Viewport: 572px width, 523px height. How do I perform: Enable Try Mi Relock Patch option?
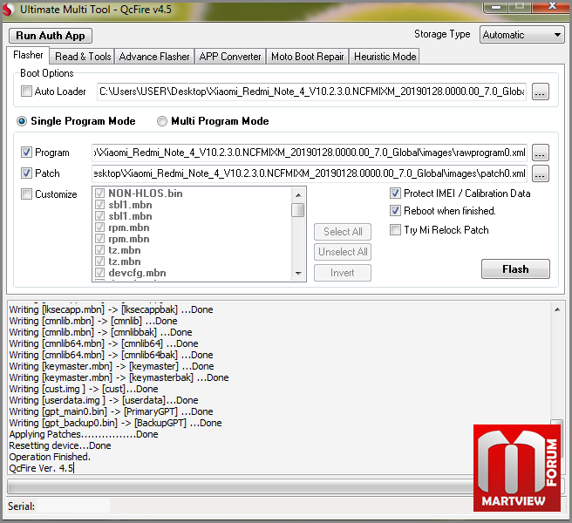click(x=396, y=230)
